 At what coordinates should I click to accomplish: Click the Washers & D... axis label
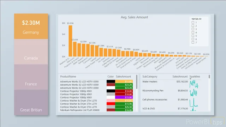point(64,61)
